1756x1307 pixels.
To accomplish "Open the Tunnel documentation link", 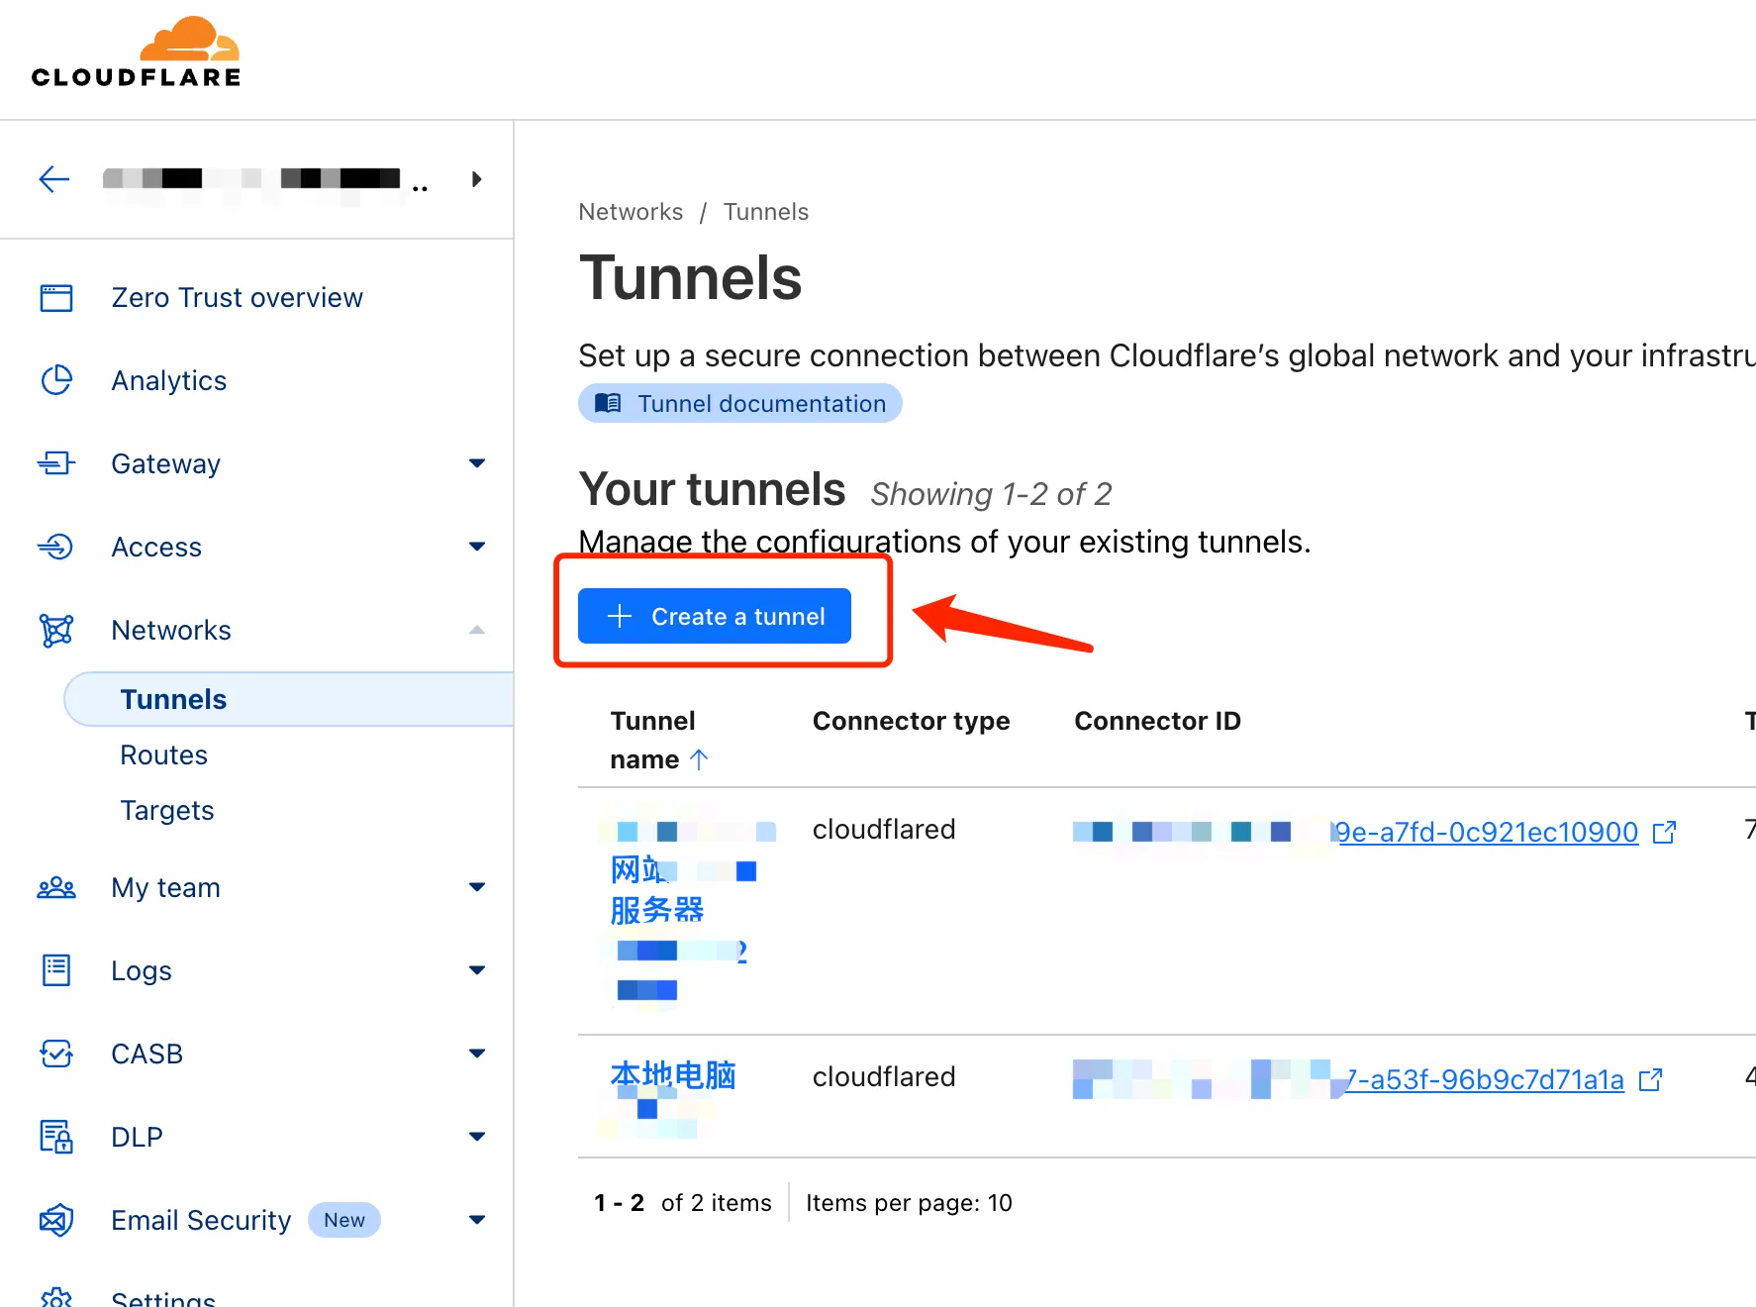I will [739, 403].
